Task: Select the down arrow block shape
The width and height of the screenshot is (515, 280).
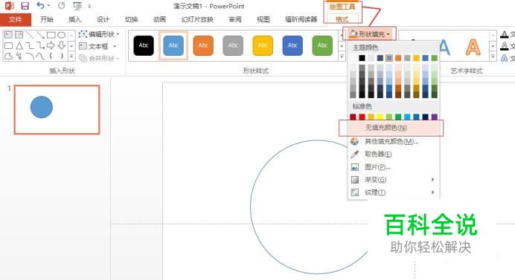Action: [62, 45]
